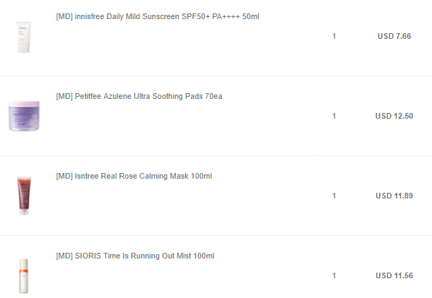Viewport: 432px width, 298px height.
Task: Click the USD 11.89 price
Action: [394, 196]
